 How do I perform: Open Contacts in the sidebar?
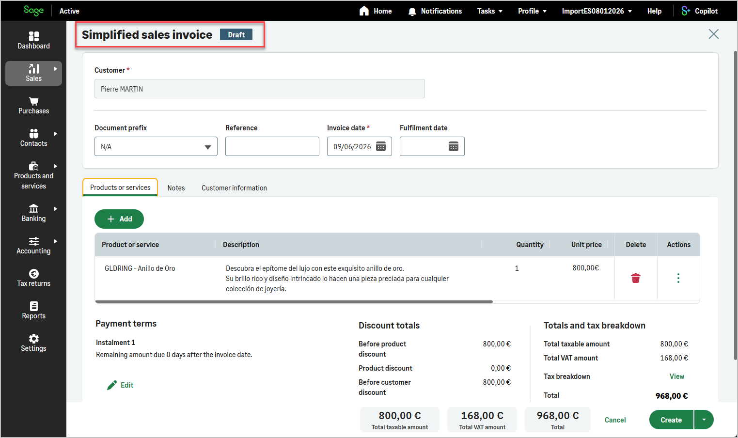[x=33, y=138]
